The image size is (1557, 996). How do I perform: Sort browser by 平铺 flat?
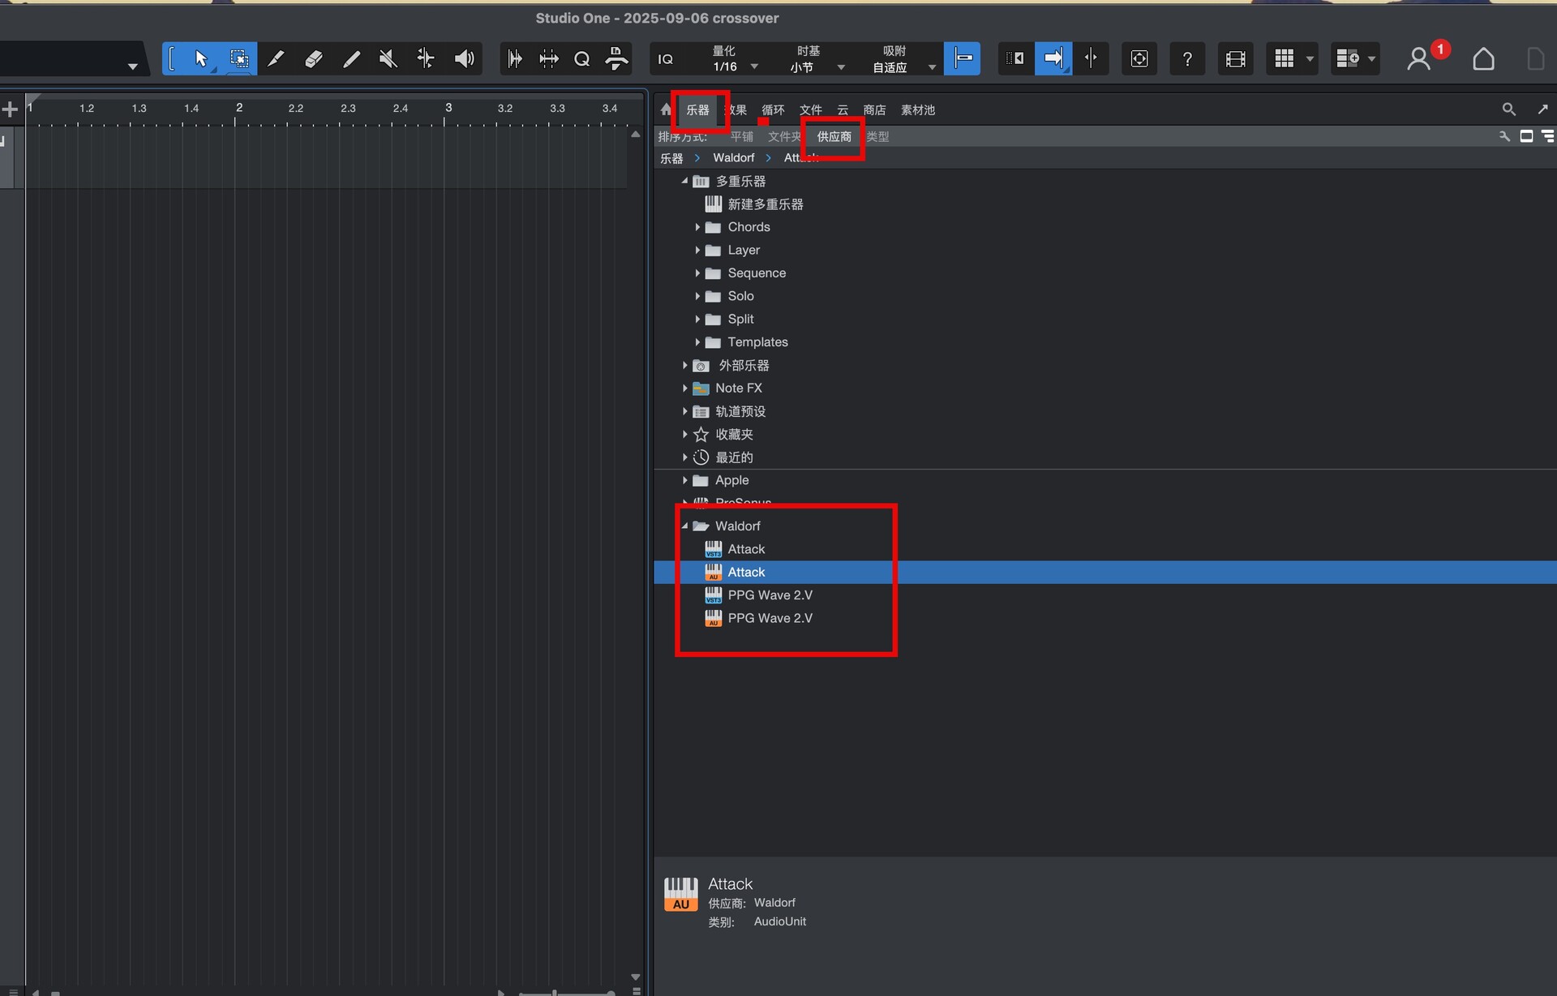(x=741, y=136)
